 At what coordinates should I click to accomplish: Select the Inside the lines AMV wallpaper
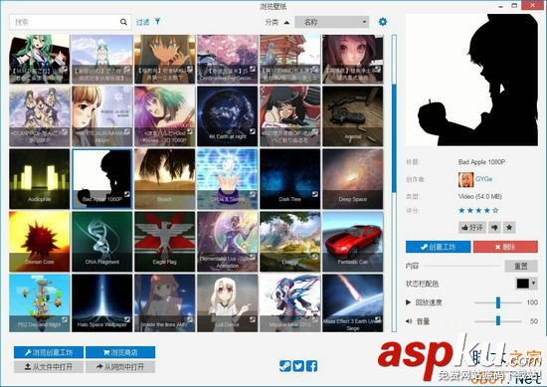click(x=165, y=302)
